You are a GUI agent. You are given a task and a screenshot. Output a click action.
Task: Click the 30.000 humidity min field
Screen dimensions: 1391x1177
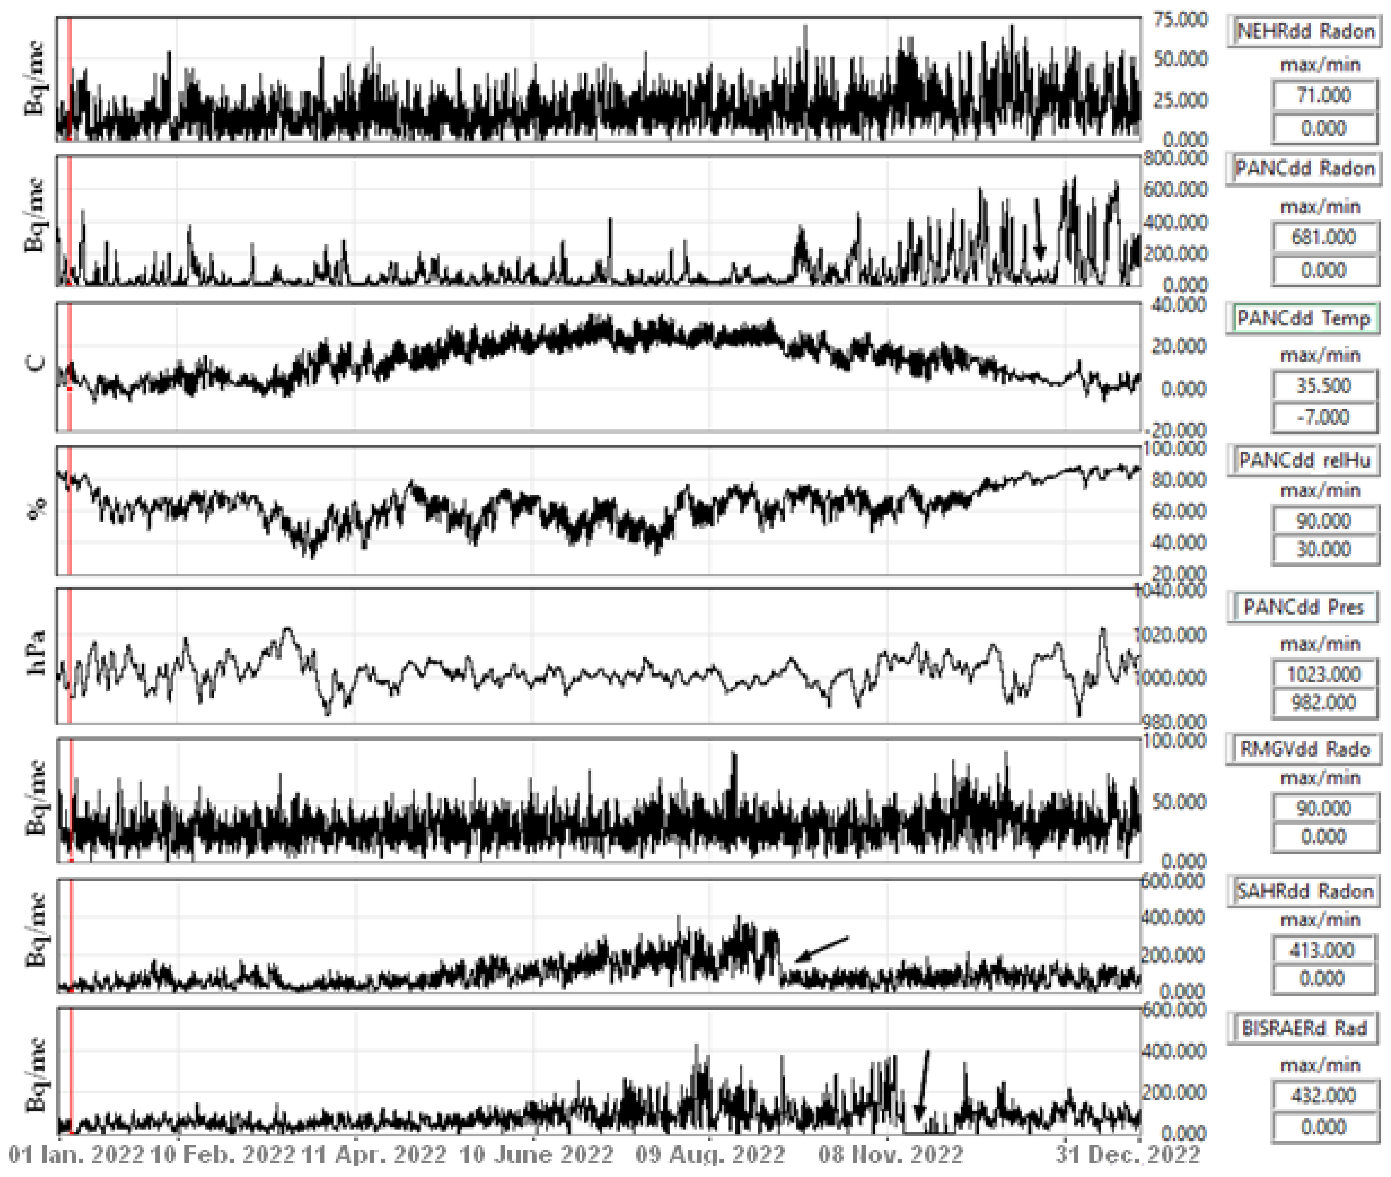click(x=1324, y=549)
